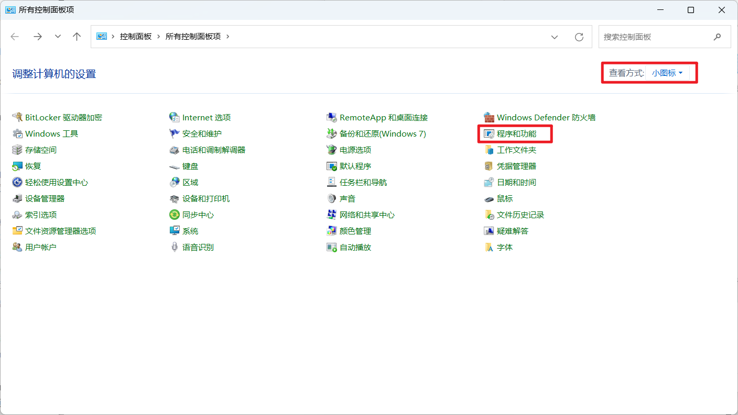
Task: Click the 疑难解答 icon
Action: click(x=489, y=231)
